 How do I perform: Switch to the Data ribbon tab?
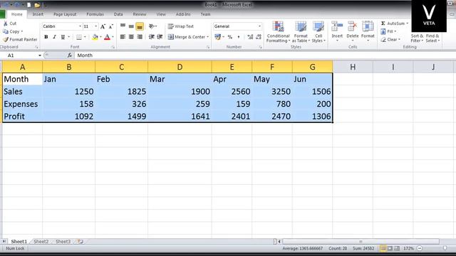click(x=118, y=14)
